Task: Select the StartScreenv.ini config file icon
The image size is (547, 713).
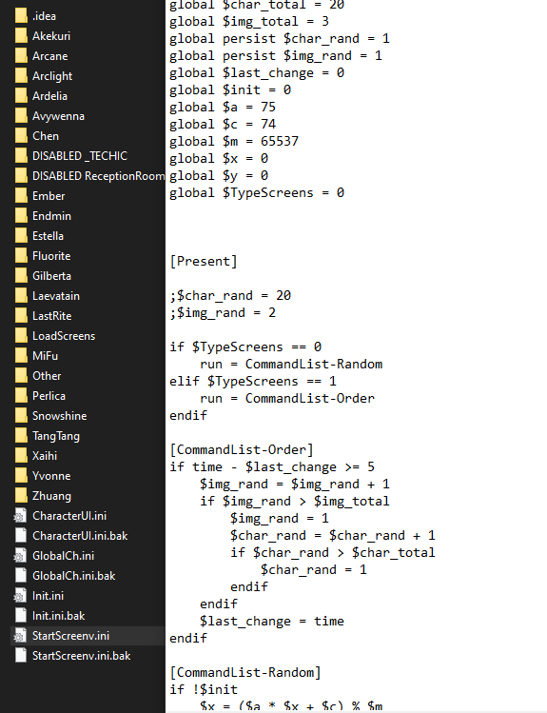Action: (x=20, y=636)
